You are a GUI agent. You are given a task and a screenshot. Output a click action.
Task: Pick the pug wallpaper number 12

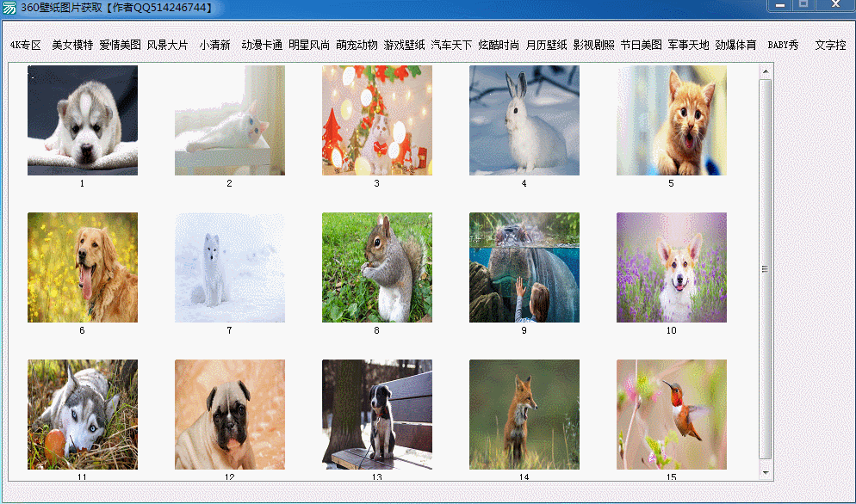pos(230,415)
